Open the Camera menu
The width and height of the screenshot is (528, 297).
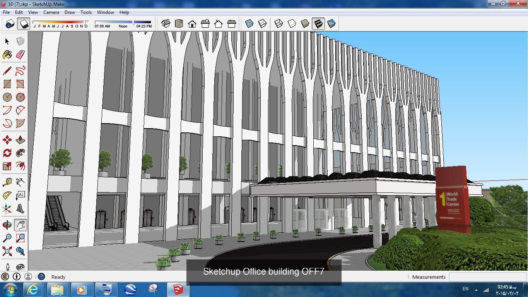click(51, 12)
